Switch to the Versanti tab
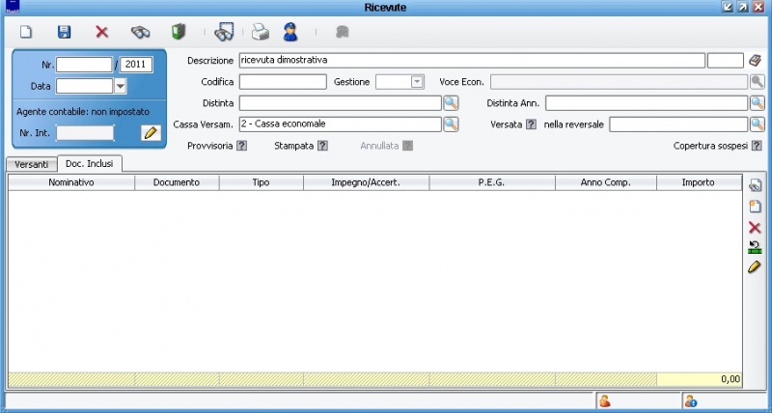Viewport: 772px width, 413px height. point(31,164)
